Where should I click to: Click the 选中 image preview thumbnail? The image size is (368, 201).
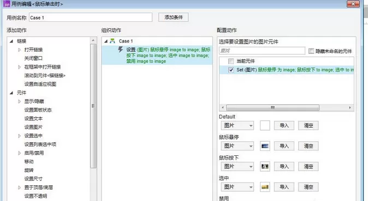[265, 187]
